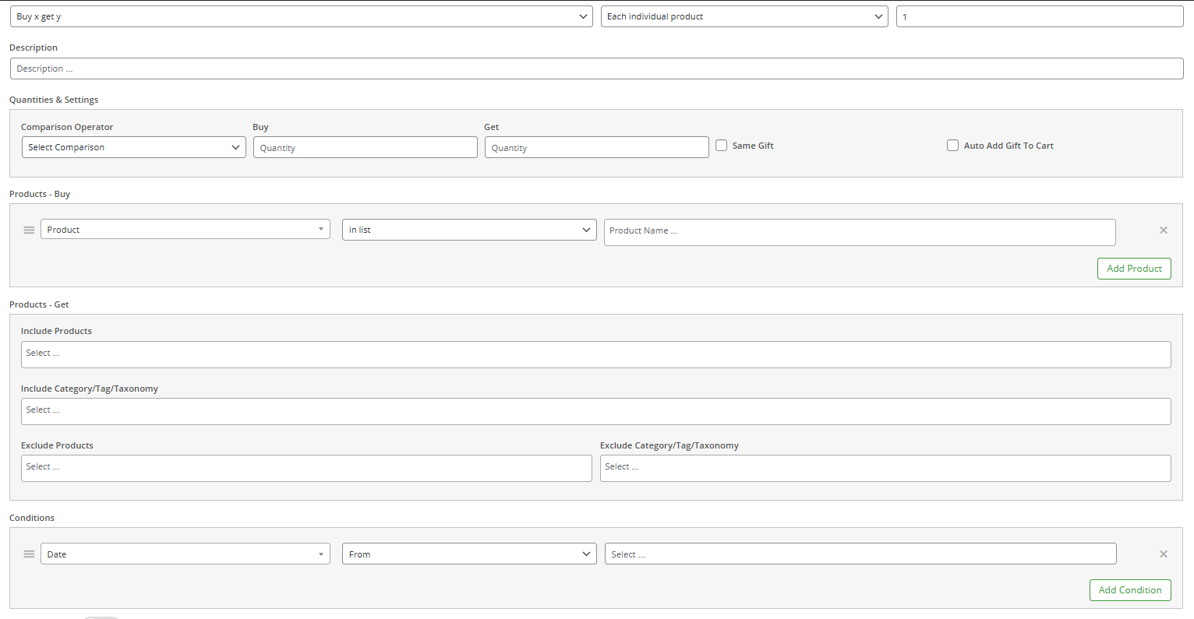Click the Get Quantity input field
Screen dimensions: 1194x619
click(596, 148)
